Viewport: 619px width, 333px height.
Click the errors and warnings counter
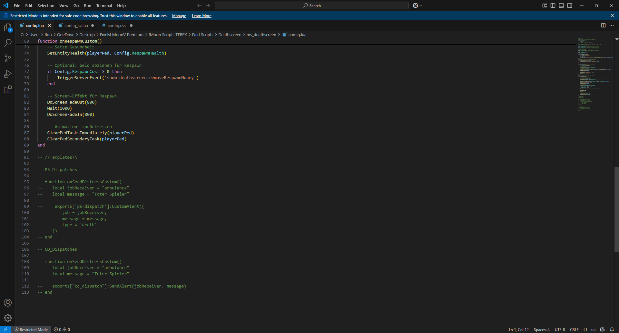(x=62, y=329)
